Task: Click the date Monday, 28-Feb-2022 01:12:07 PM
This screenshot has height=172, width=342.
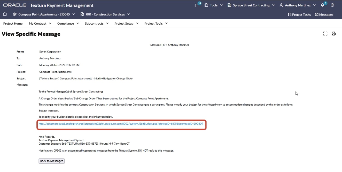Action: coord(59,65)
